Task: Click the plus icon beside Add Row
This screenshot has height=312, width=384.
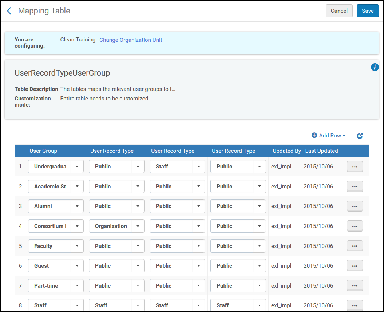Action: (x=314, y=135)
